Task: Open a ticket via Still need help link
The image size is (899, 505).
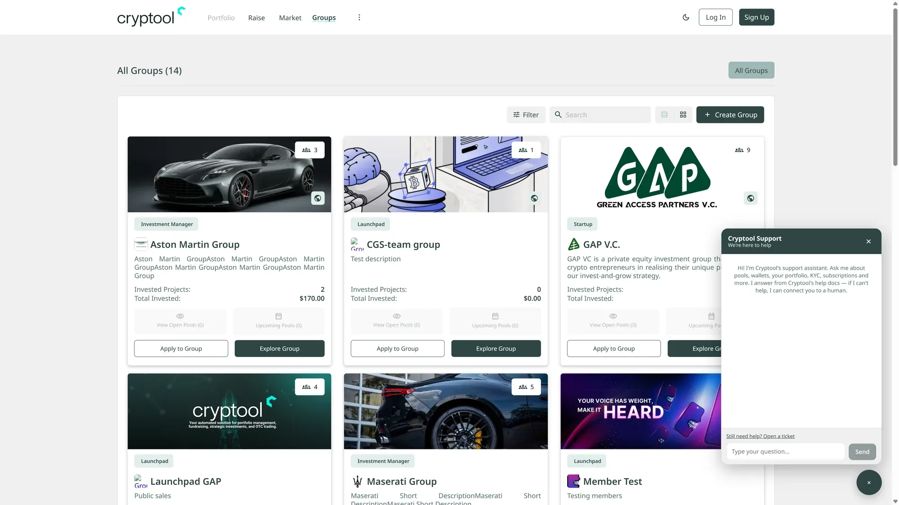Action: point(760,436)
